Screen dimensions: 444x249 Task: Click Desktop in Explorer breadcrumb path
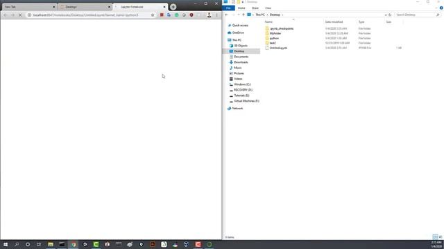[275, 15]
